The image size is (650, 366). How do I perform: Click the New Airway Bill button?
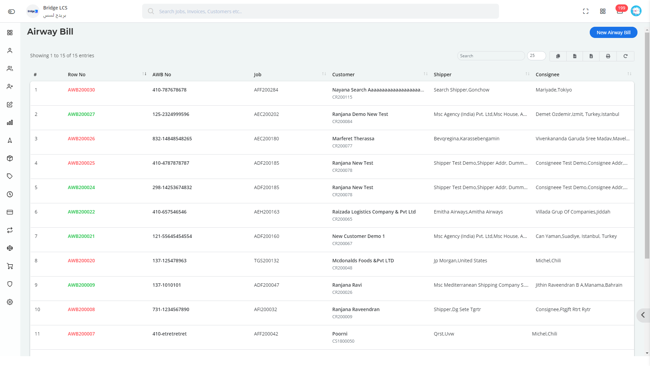coord(614,32)
